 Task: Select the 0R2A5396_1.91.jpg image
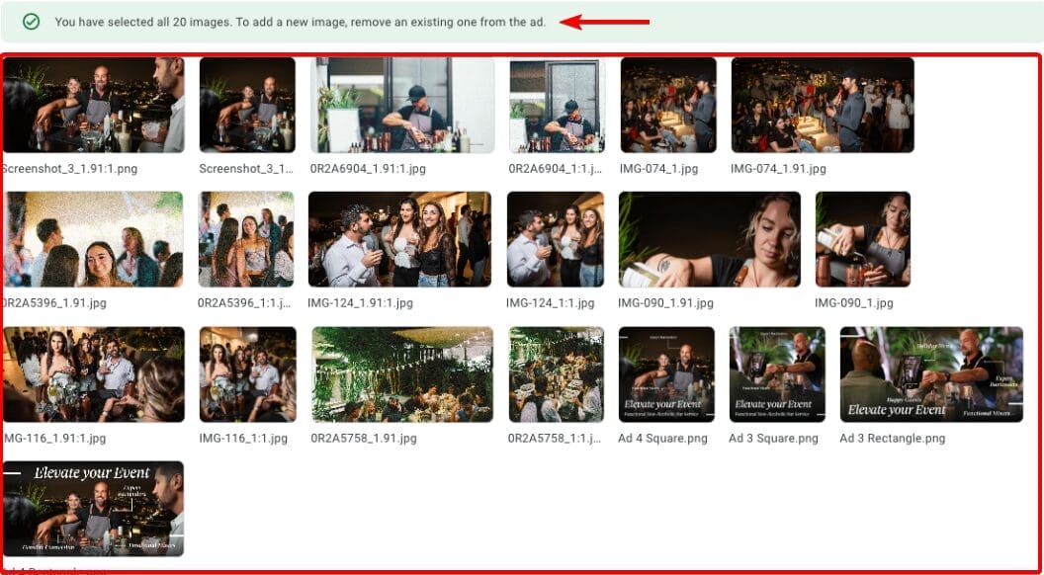coord(94,239)
